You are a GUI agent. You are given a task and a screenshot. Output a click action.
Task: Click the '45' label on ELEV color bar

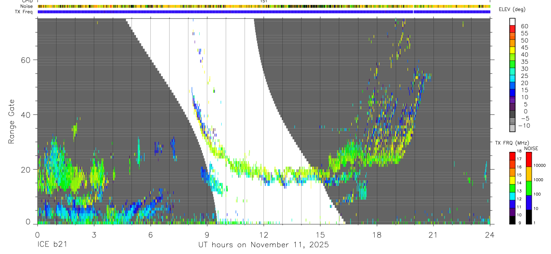coord(525,47)
